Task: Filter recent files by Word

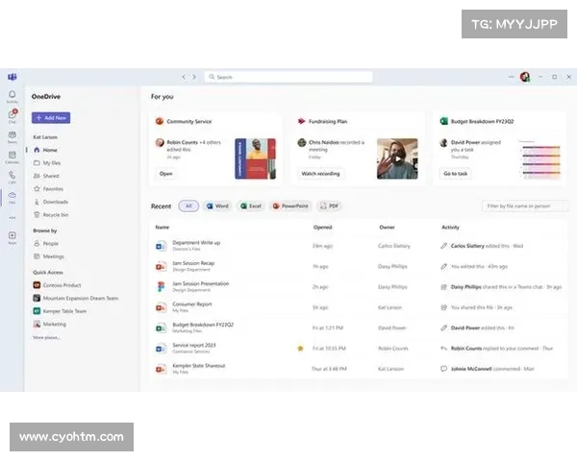Action: tap(216, 206)
